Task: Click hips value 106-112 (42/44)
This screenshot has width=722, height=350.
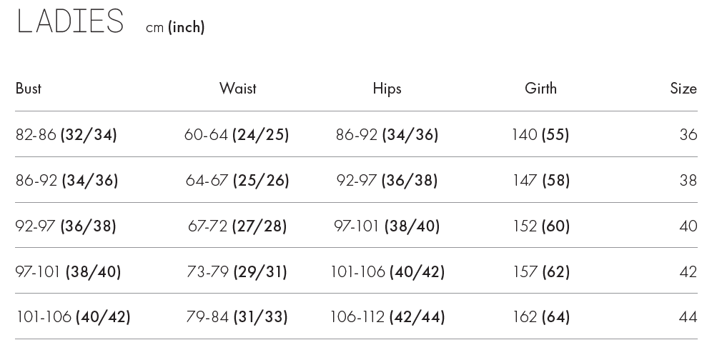Action: point(387,316)
